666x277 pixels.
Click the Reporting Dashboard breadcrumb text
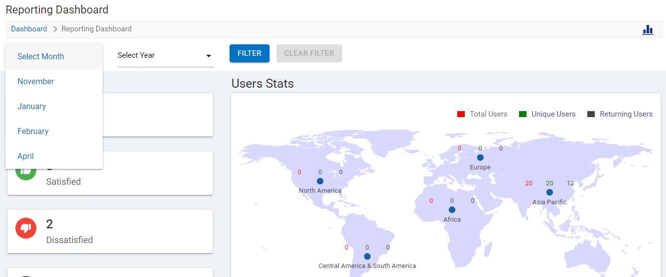pos(97,29)
